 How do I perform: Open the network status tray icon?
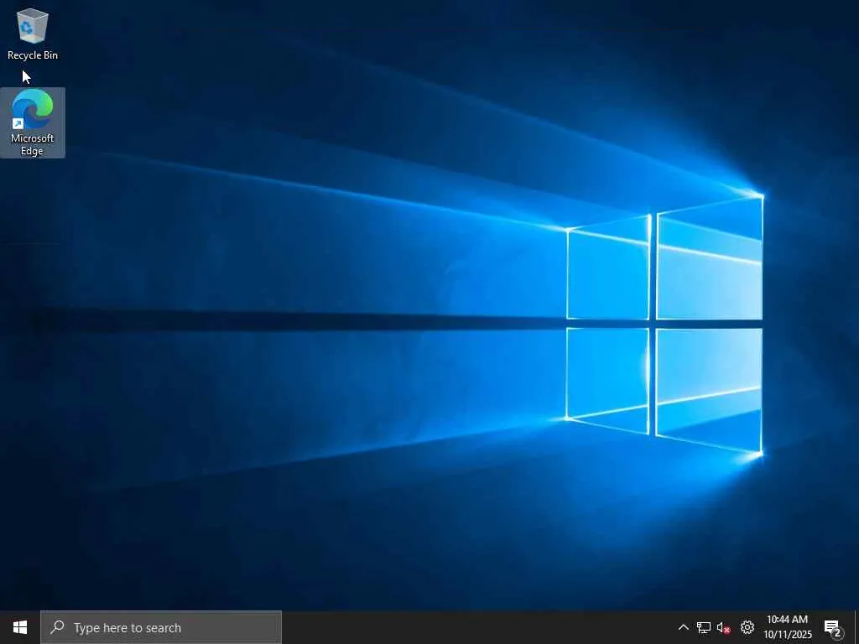point(704,627)
